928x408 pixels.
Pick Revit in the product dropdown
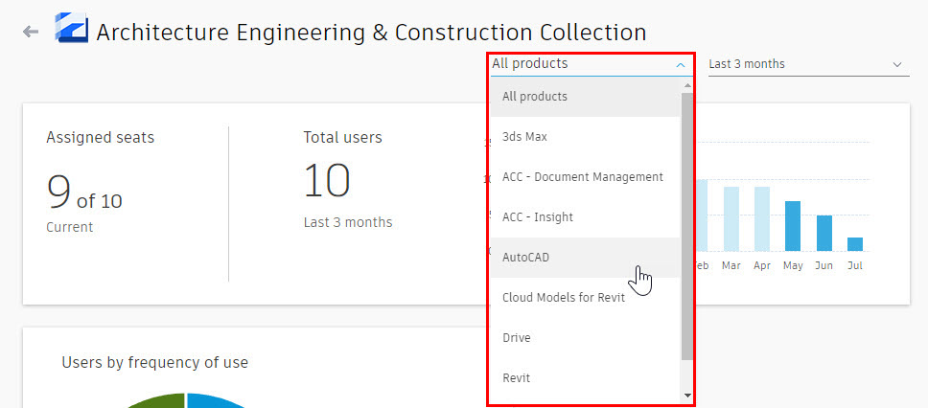pyautogui.click(x=585, y=378)
